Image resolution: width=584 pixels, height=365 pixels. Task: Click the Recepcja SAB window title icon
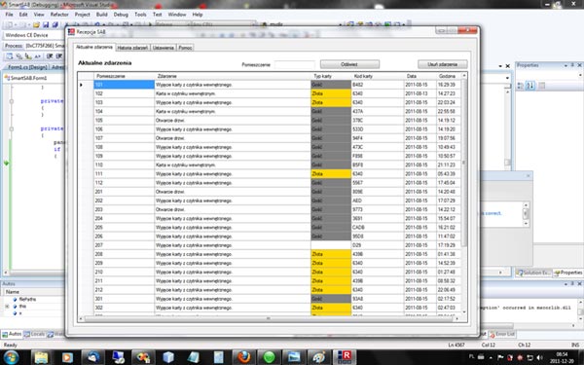click(x=71, y=32)
